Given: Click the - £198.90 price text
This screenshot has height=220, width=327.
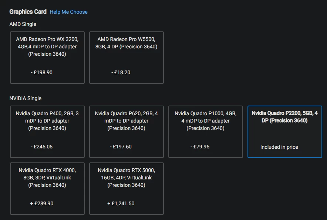Looking at the screenshot, I should click(41, 72).
